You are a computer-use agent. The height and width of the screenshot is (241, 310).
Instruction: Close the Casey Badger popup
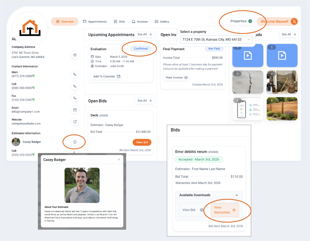(x=119, y=160)
